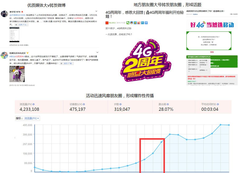Open the #移动4G两周年# hashtag
Image resolution: width=238 pixels, height=173 pixels.
click(x=17, y=57)
